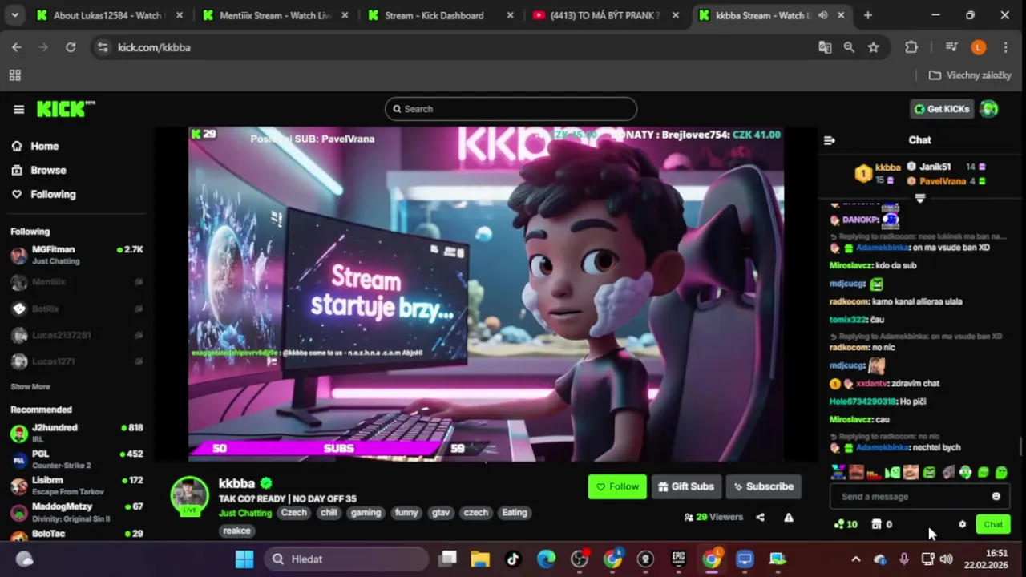1026x577 pixels.
Task: Send message with the green Chat button
Action: coord(993,524)
